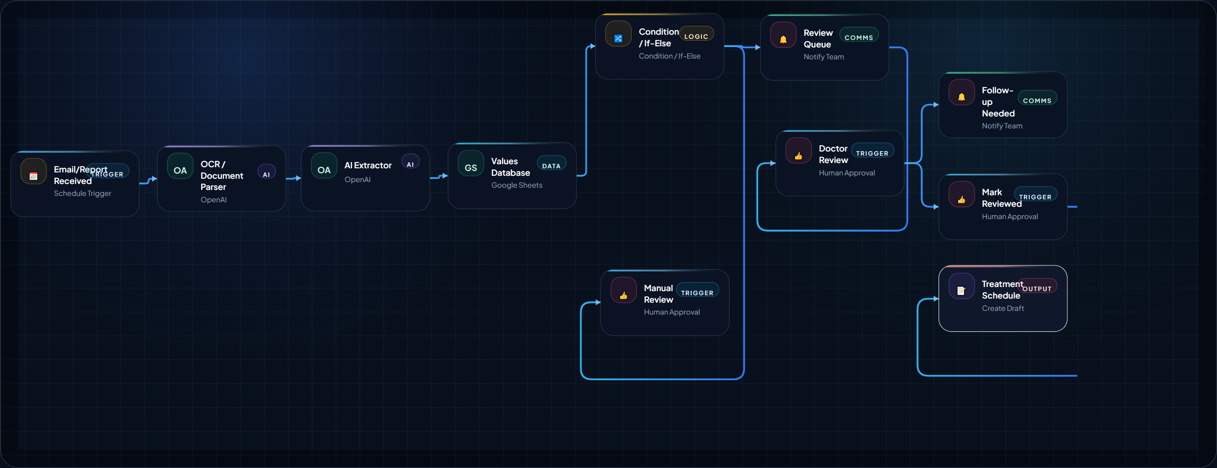Click the bell icon on Follow-up Needed

pos(961,93)
